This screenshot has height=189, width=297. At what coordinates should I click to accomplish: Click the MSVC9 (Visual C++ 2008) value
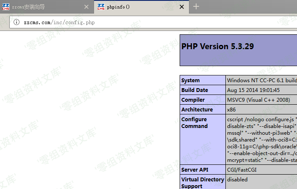pyautogui.click(x=258, y=100)
